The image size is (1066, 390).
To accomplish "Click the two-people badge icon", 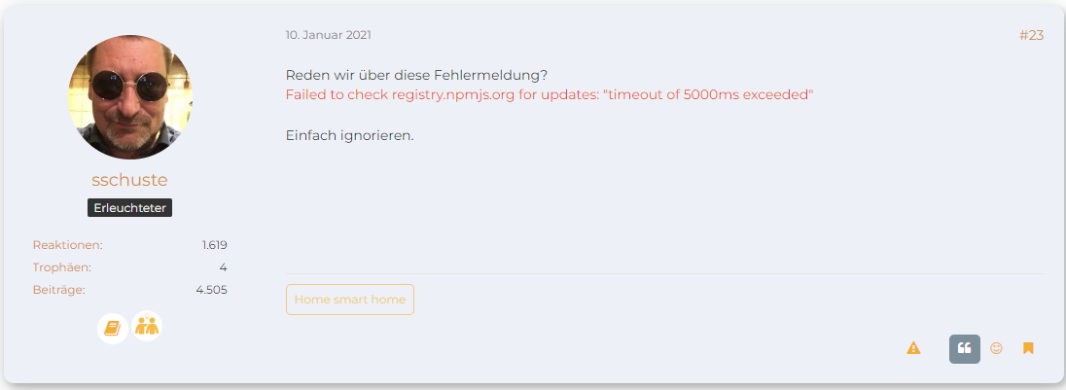I will click(147, 327).
